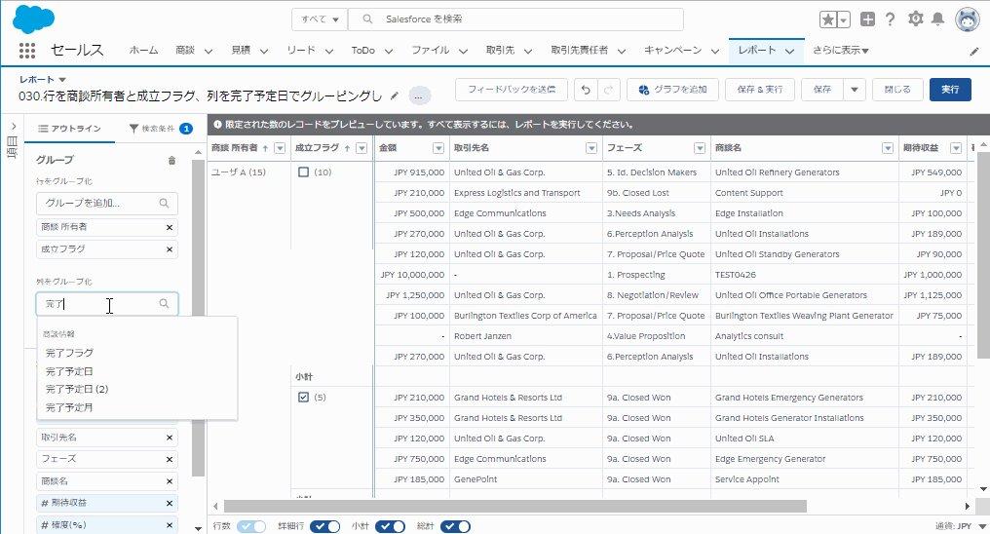The height and width of the screenshot is (534, 990).
Task: Click the フィードバックを送信 button
Action: (x=512, y=90)
